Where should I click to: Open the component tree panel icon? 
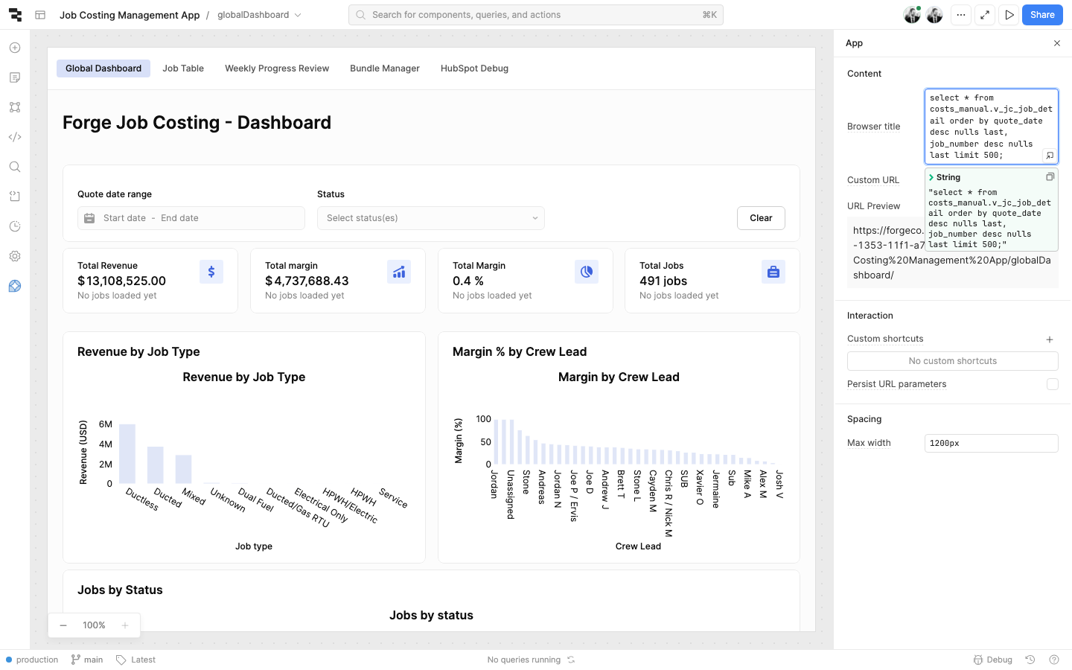click(15, 107)
